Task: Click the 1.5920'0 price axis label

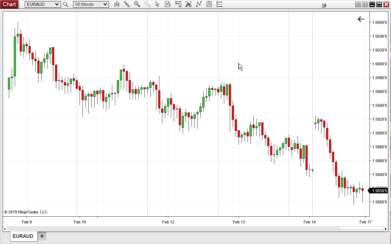Action: [x=380, y=119]
